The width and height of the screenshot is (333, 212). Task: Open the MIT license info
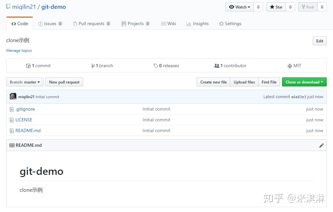pos(294,66)
